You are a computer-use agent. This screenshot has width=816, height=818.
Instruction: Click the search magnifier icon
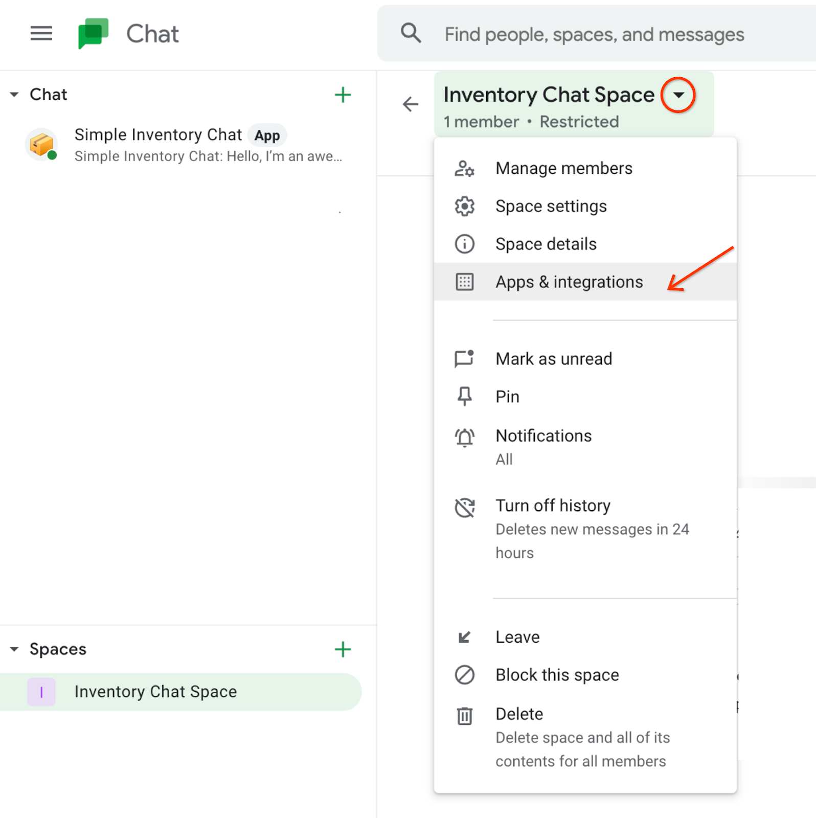[411, 34]
